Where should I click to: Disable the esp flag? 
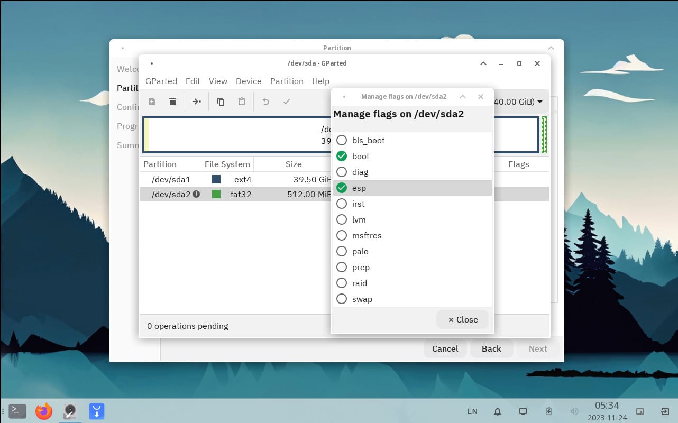pyautogui.click(x=342, y=188)
